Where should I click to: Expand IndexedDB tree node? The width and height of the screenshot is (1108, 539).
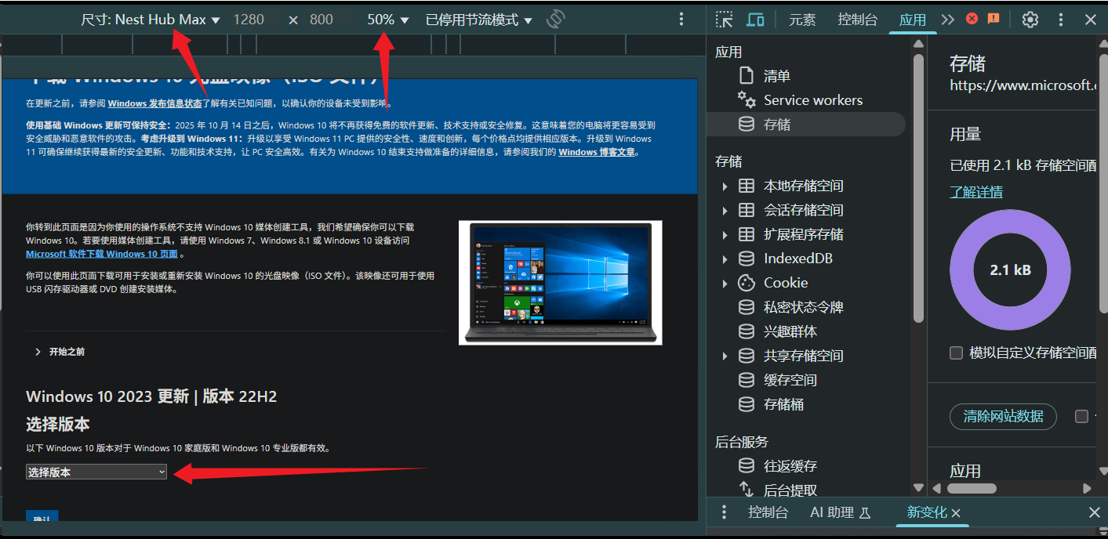pyautogui.click(x=725, y=259)
